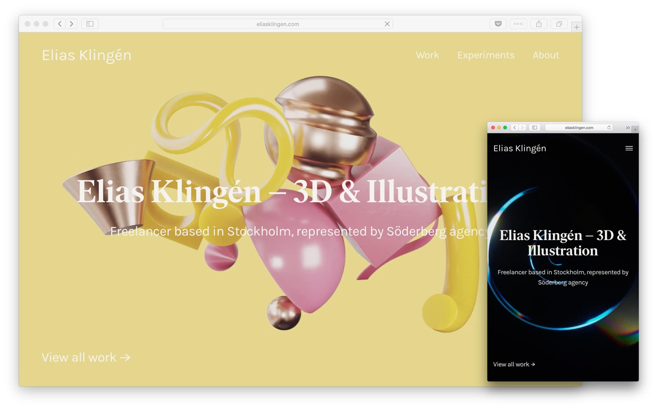Click the Pocket save icon in large browser
661x409 pixels.
(x=498, y=24)
